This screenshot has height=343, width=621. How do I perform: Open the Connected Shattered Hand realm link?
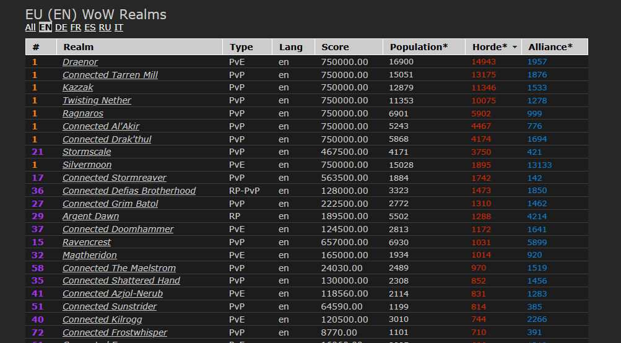121,280
